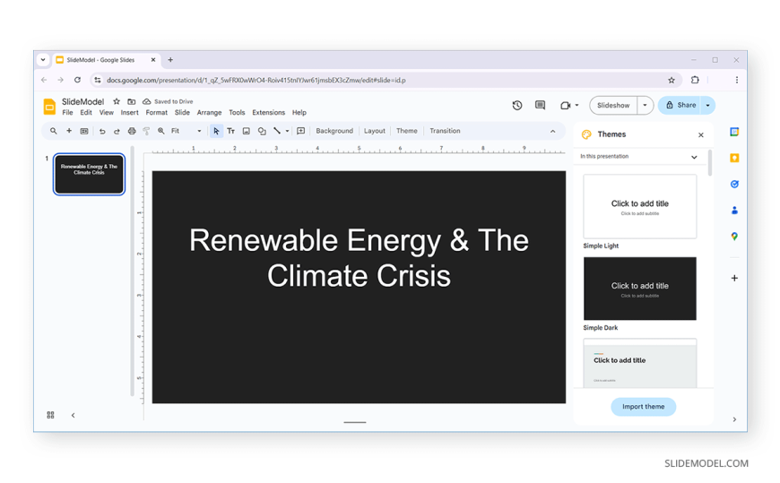Open the Arrange menu
The height and width of the screenshot is (483, 780).
209,113
